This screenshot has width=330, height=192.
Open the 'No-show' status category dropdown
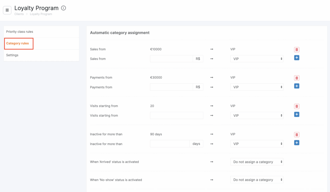pos(257,180)
